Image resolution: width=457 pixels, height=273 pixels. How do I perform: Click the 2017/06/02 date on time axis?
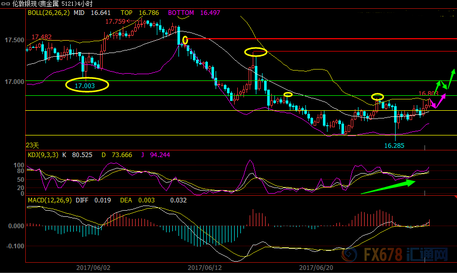tap(93, 267)
